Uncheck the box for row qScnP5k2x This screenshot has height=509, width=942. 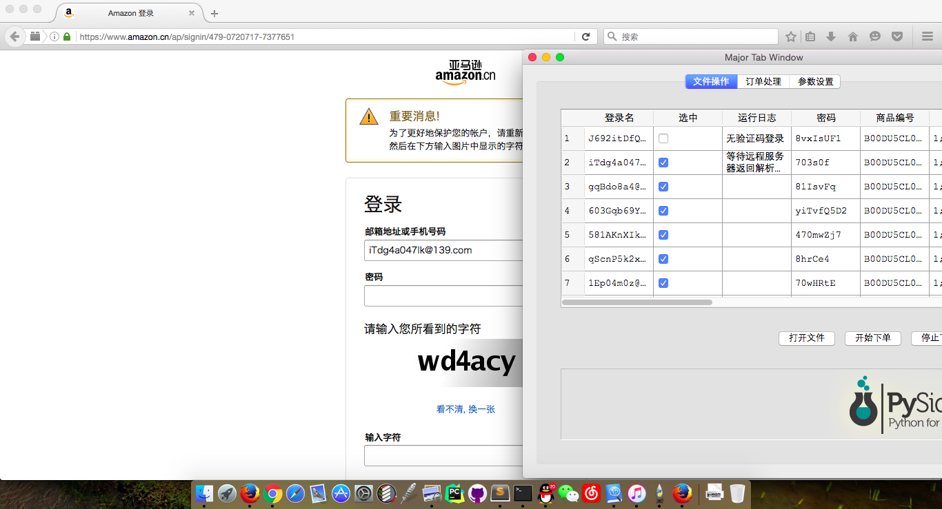tap(663, 259)
